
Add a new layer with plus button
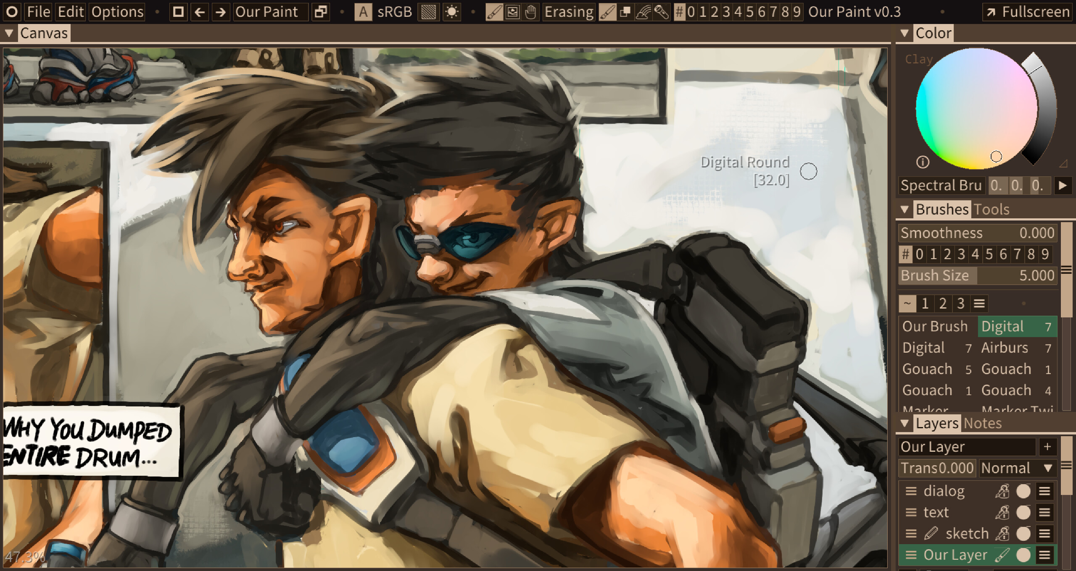[1047, 447]
